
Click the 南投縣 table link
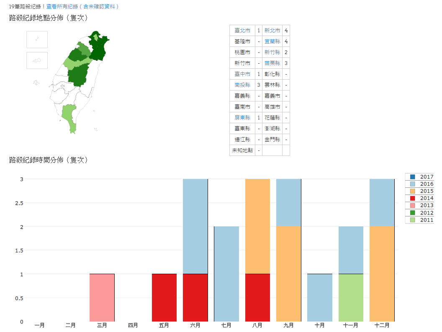242,85
